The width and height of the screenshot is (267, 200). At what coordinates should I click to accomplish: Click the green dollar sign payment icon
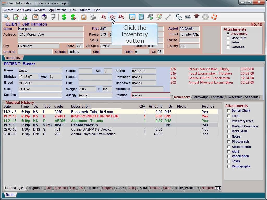[64, 17]
